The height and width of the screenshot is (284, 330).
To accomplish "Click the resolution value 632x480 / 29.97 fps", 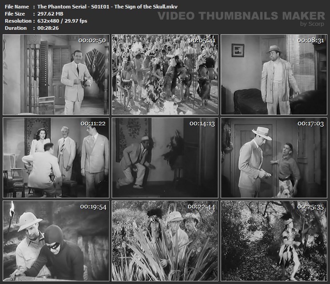I will point(62,21).
